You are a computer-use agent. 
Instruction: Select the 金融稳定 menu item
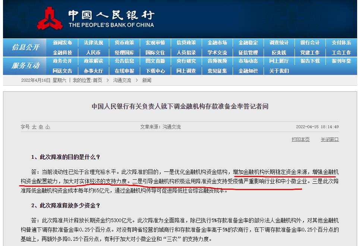(248, 43)
